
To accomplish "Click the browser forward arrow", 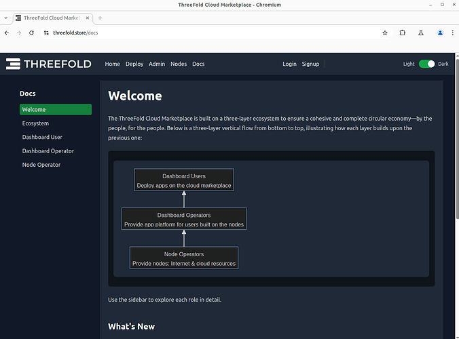I will coord(19,33).
